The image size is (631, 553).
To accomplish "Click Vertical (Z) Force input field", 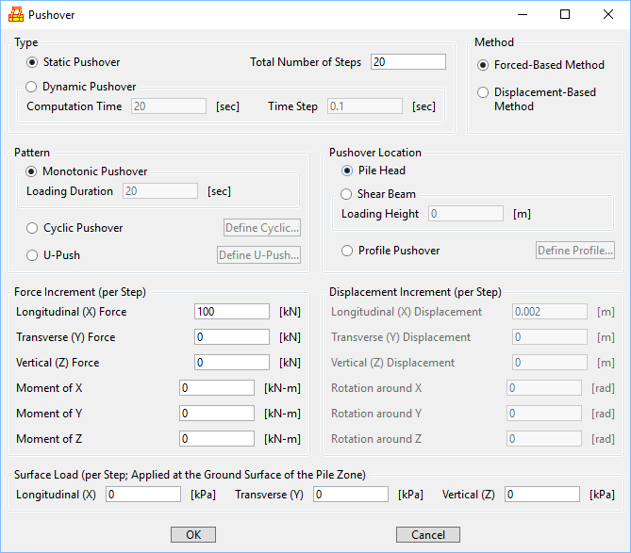I will pos(232,363).
